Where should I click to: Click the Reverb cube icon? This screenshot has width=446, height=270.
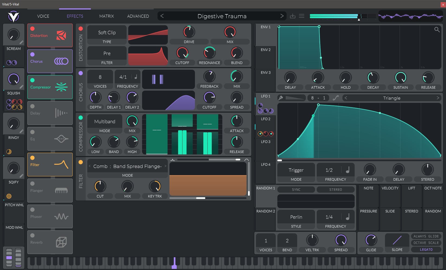[x=61, y=242]
